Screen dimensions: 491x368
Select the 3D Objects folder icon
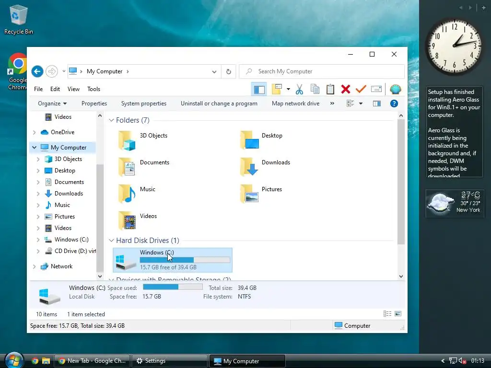127,140
